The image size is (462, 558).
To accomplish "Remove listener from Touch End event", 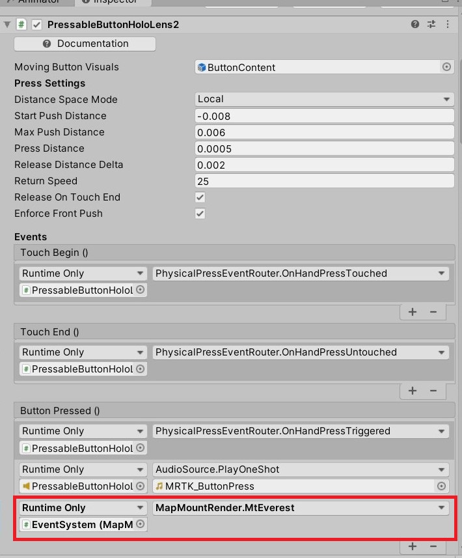I will coord(433,391).
